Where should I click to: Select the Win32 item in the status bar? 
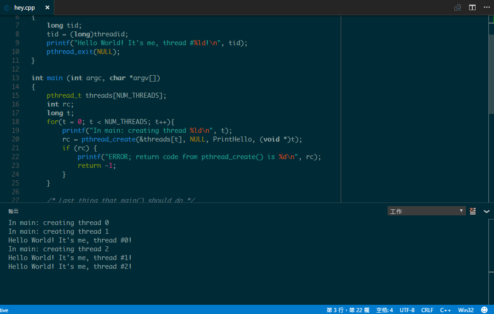tap(466, 310)
